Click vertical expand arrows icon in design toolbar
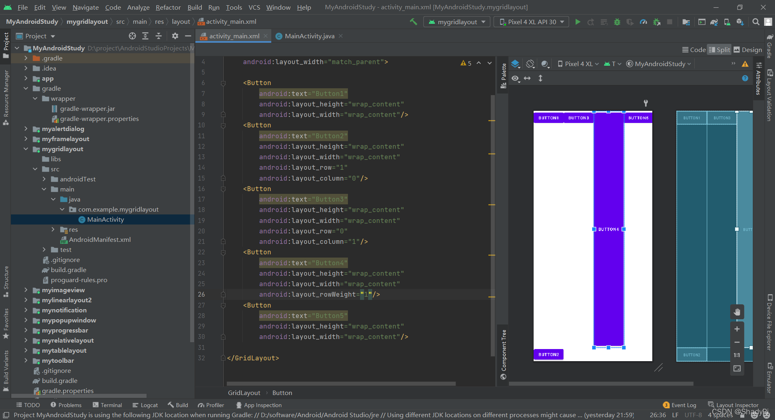This screenshot has height=420, width=775. (540, 78)
